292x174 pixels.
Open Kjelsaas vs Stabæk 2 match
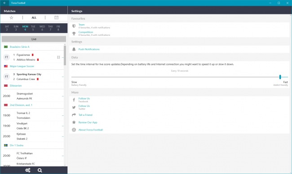pyautogui.click(x=33, y=136)
